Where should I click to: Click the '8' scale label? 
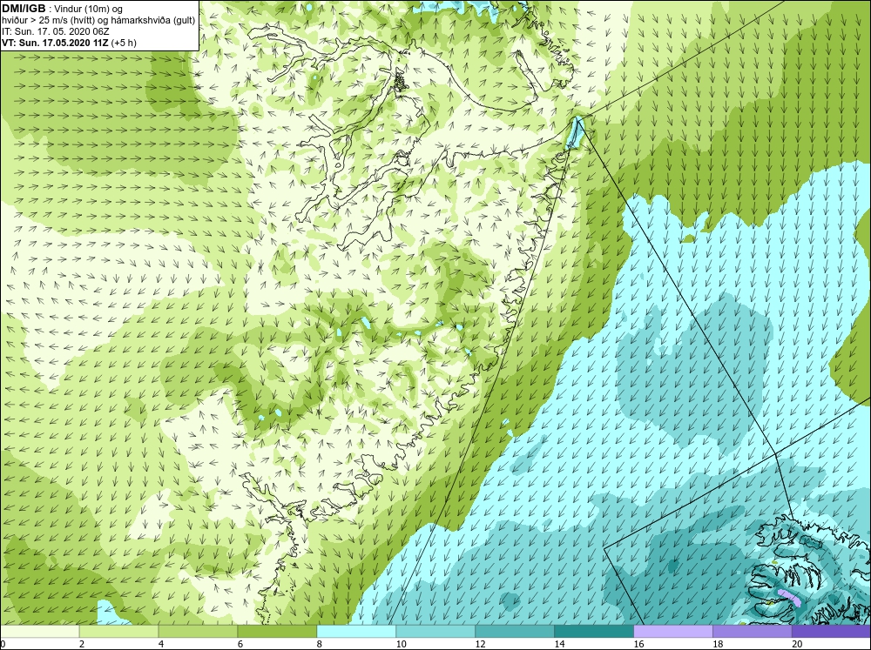(320, 644)
